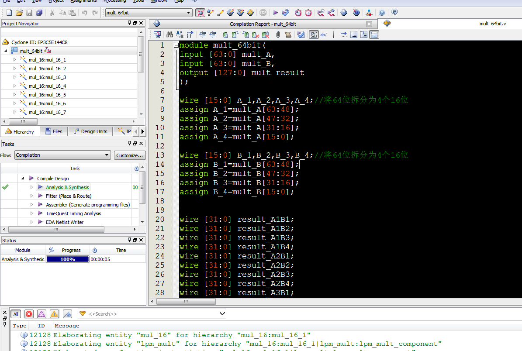Switch to the Design Units tab
Screen dimensions: 522x351
pyautogui.click(x=90, y=131)
